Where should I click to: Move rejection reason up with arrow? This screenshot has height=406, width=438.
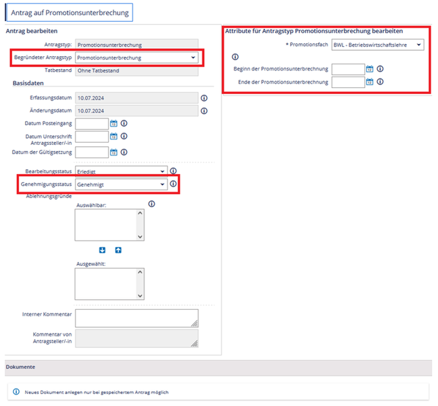118,250
